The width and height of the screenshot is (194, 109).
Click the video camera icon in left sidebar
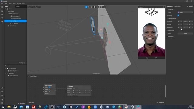click(2, 11)
